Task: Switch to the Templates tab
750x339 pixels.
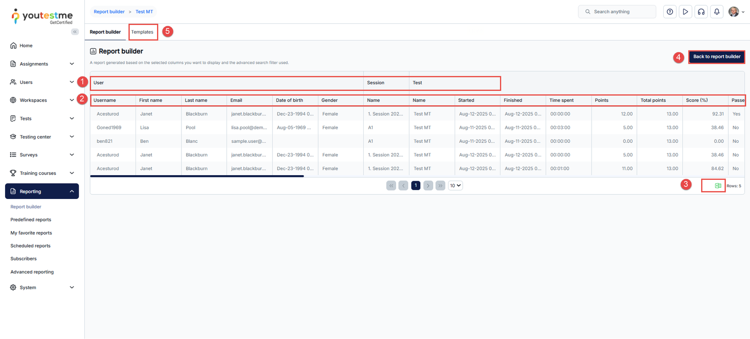Action: pyautogui.click(x=142, y=32)
